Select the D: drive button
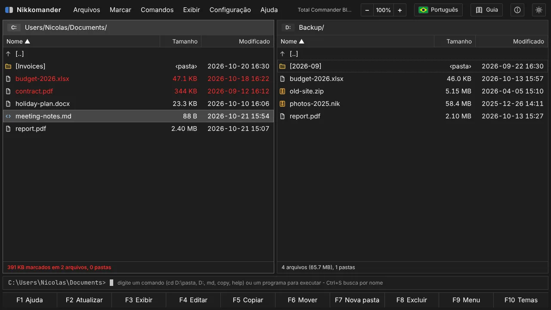This screenshot has width=551, height=310. coord(288,28)
